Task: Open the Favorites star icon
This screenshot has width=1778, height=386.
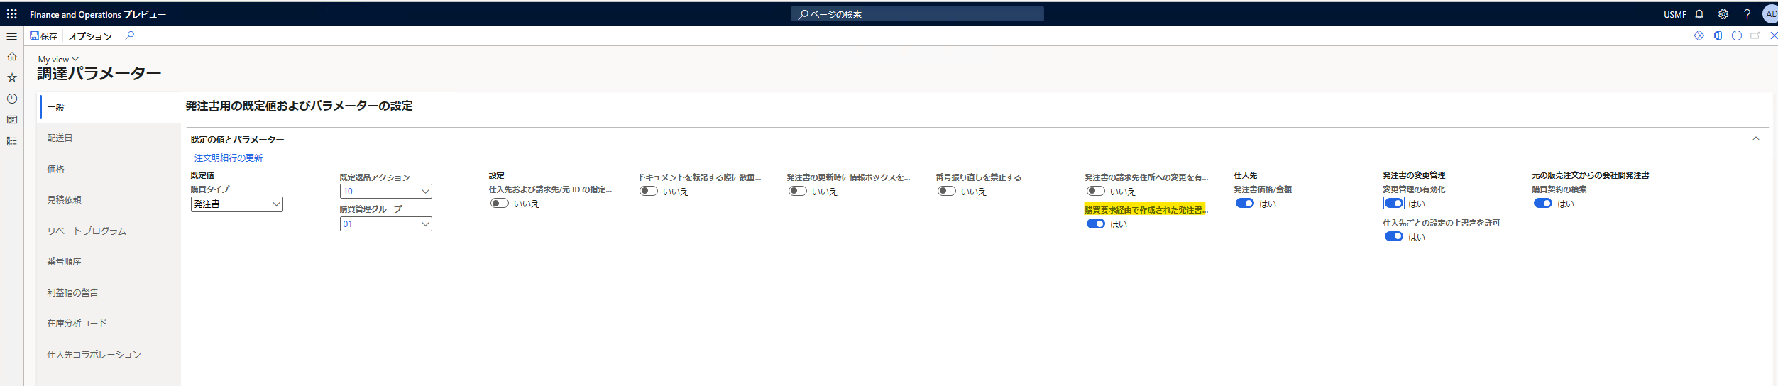Action: pyautogui.click(x=12, y=77)
